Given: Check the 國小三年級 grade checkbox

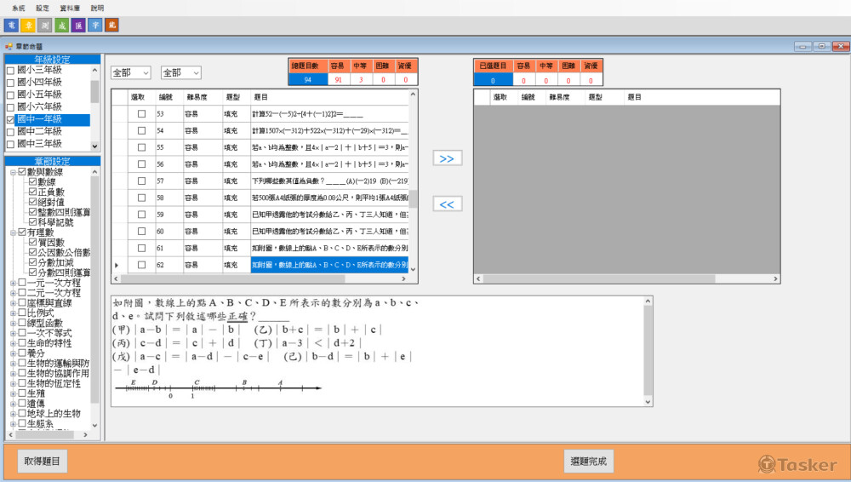Looking at the screenshot, I should [10, 70].
